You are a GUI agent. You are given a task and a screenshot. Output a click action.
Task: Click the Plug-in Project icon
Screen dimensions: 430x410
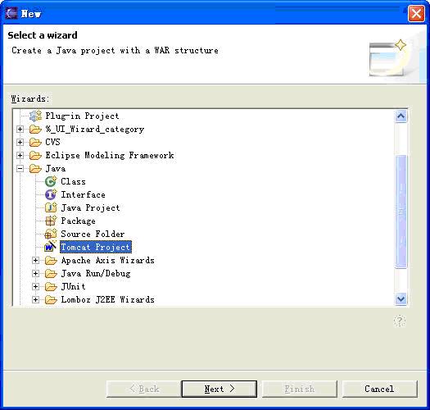click(35, 116)
